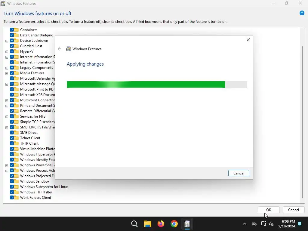308x231 pixels.
Task: Select the Guarded Host label
Action: [x=31, y=46]
